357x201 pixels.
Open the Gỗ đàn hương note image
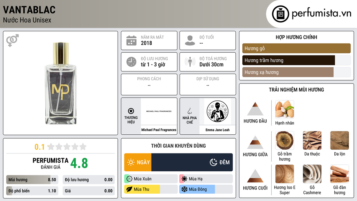click(340, 174)
